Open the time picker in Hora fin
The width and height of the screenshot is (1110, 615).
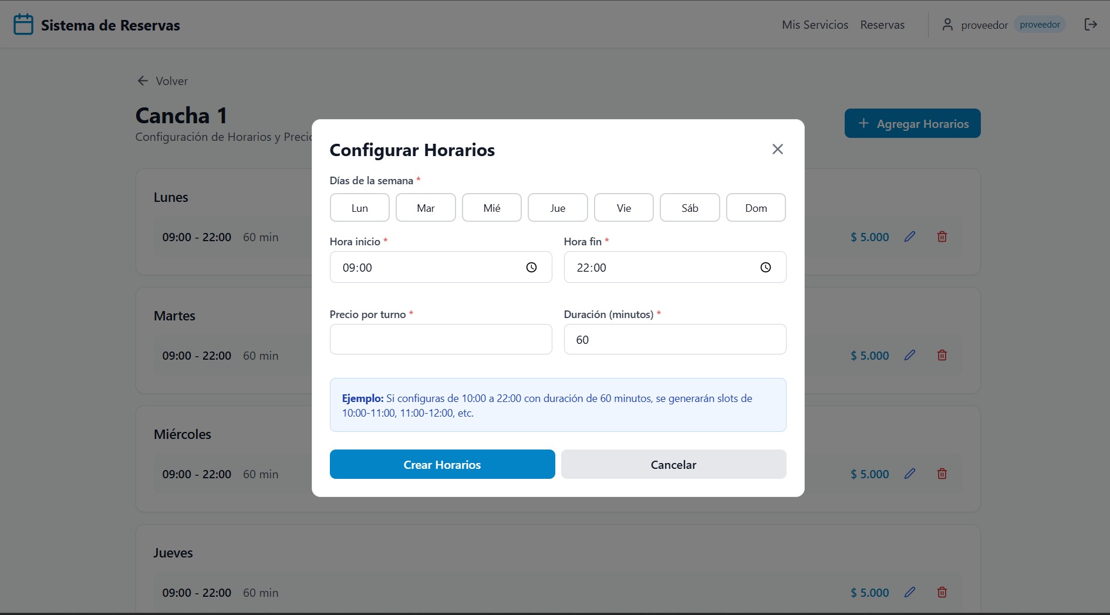click(765, 268)
